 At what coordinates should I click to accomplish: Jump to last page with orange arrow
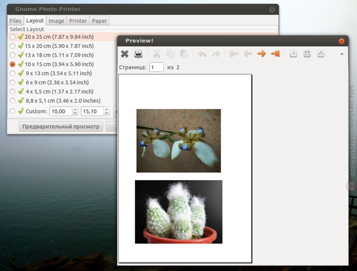tap(275, 54)
